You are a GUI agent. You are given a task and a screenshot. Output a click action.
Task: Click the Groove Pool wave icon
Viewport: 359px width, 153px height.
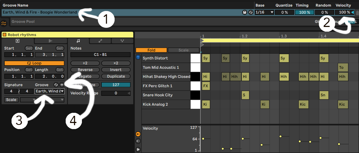(4, 23)
